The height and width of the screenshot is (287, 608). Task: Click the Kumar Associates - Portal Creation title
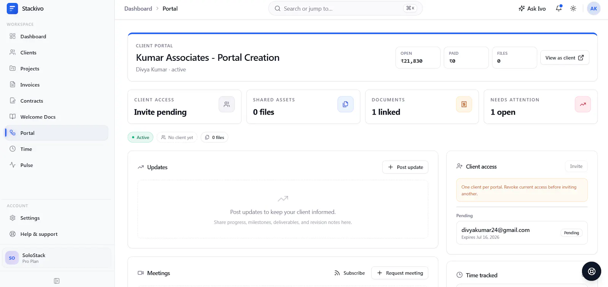tap(207, 58)
